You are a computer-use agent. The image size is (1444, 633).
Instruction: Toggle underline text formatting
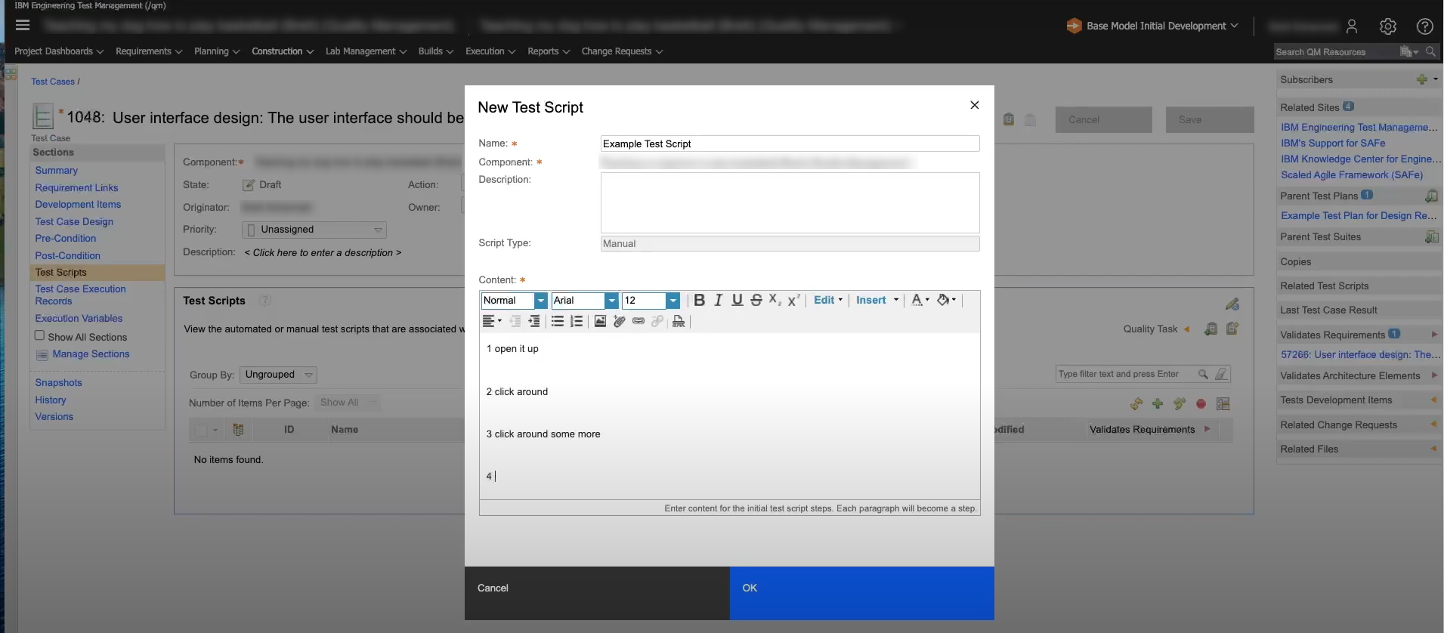click(737, 301)
